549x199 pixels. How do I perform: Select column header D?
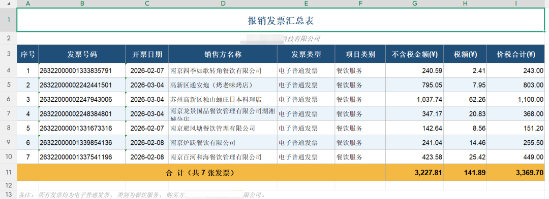[223, 4]
